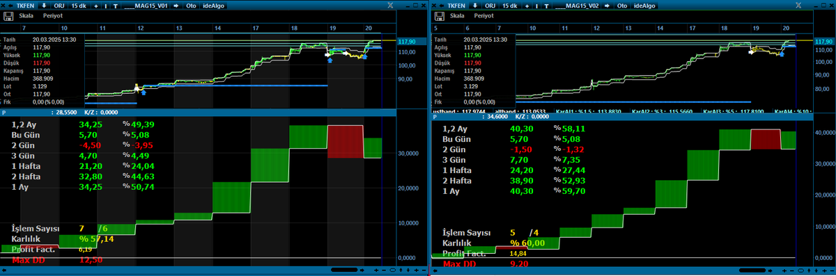Viewport: 836px width, 276px height.
Task: Open the ___MAG15_V01 template selector
Action: pos(146,6)
